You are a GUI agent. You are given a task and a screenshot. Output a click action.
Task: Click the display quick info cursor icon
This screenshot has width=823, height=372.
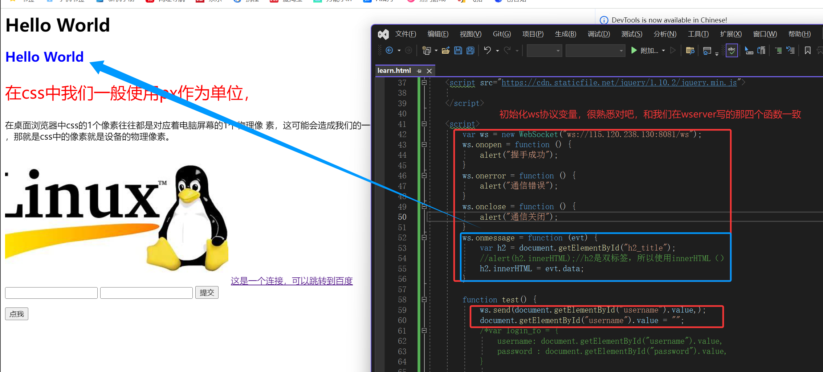pos(749,50)
